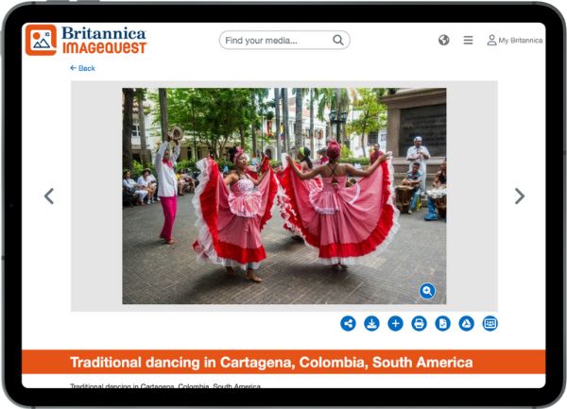Go to next image with right arrow
567x409 pixels.
[x=519, y=196]
